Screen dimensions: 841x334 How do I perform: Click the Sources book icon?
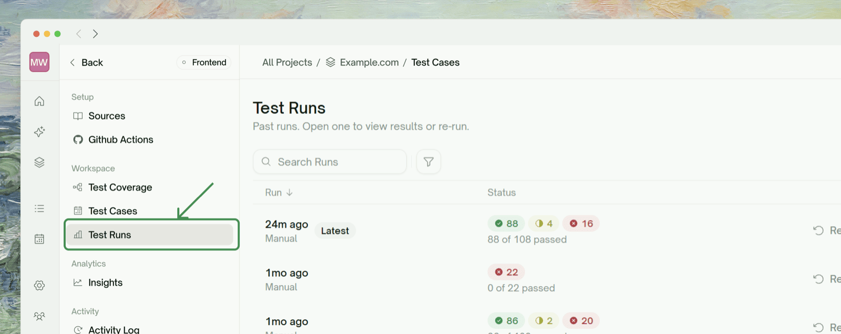click(78, 116)
